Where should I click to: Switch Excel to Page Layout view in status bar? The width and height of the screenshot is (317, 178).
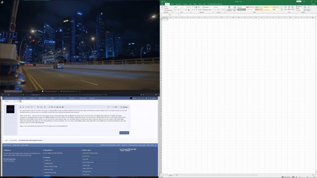coord(296,177)
